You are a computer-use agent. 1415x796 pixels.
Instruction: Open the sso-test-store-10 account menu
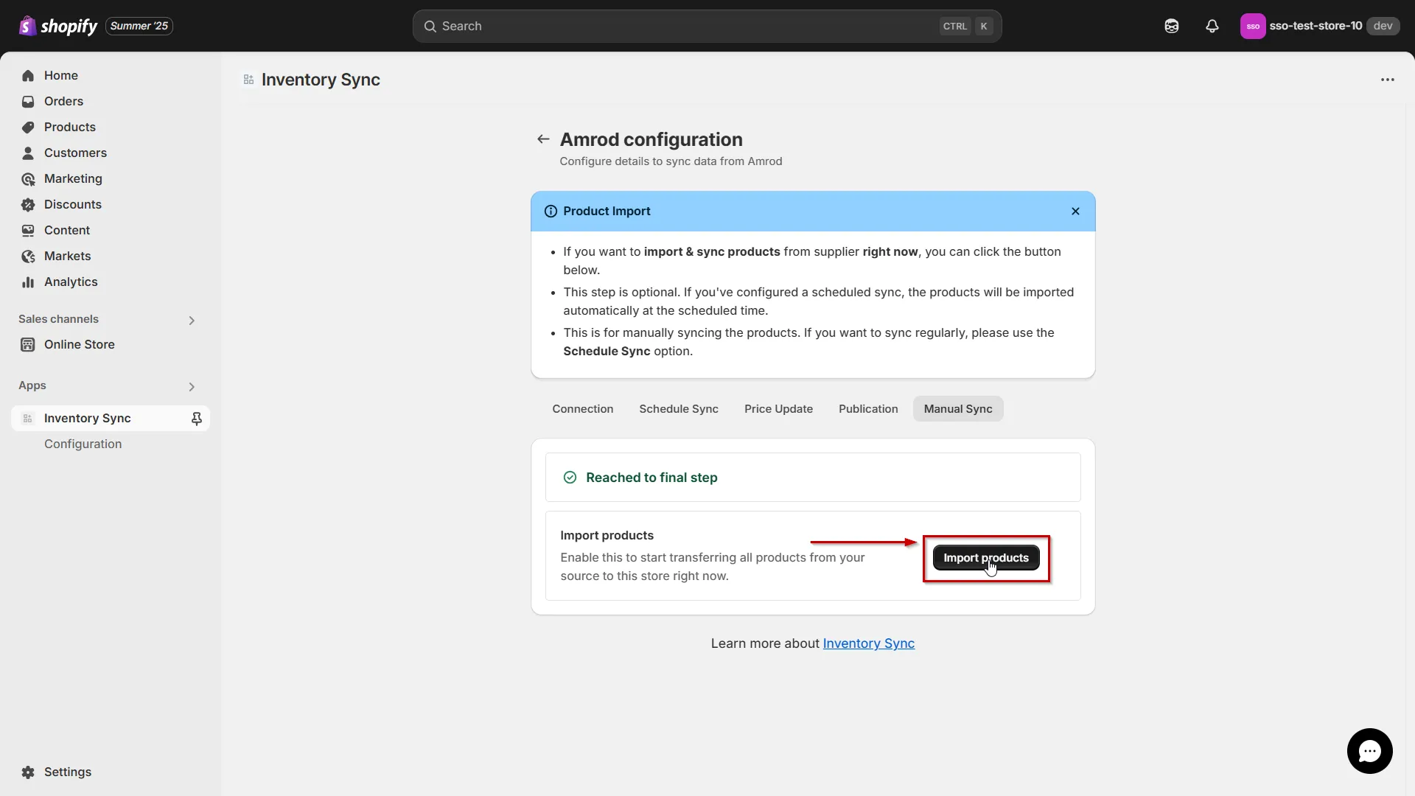point(1319,26)
